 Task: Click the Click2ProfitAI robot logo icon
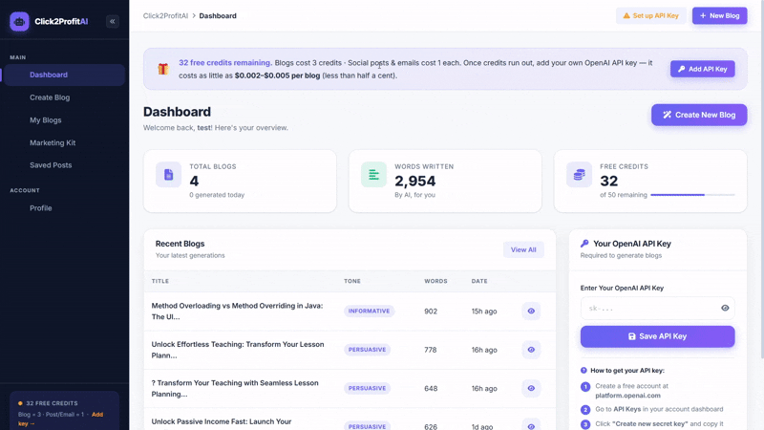click(x=19, y=21)
